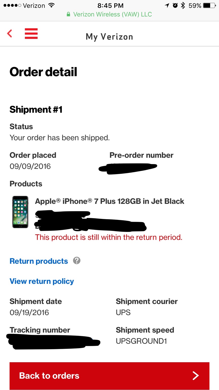The height and width of the screenshot is (390, 219).
Task: Tap the Wi-Fi signal icon
Action: (51, 5)
